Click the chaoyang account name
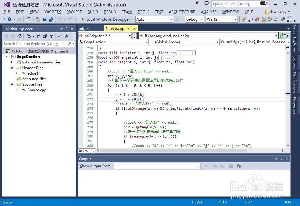 (x=277, y=12)
